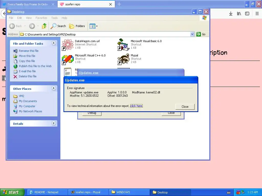Collapse the Other Places panel

tap(53, 88)
